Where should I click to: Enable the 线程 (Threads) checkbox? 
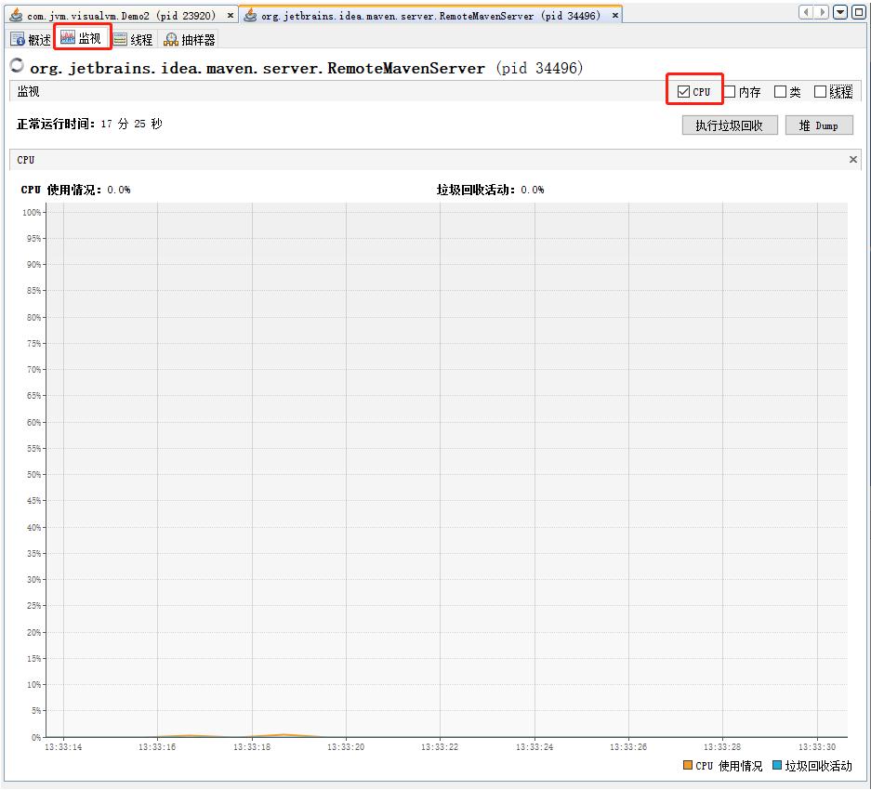(x=820, y=92)
